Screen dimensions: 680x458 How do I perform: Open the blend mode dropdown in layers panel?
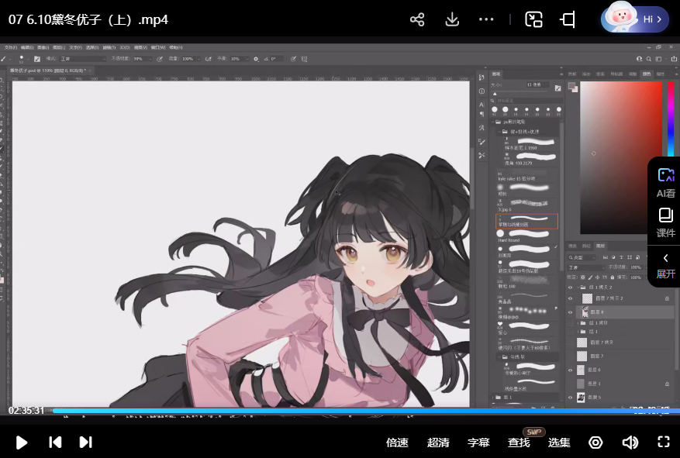point(585,267)
